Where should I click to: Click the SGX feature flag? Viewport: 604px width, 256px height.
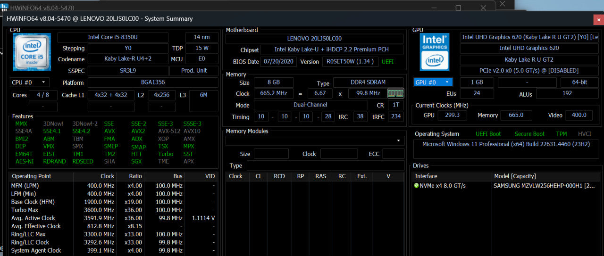coord(136,161)
